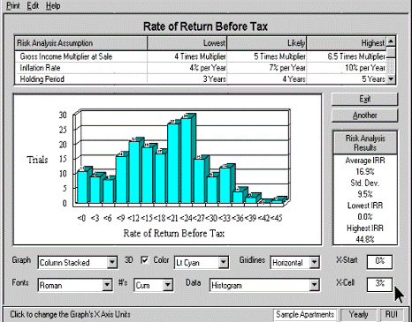Click the 3 Years cell
This screenshot has height=322, width=412.
(187, 79)
